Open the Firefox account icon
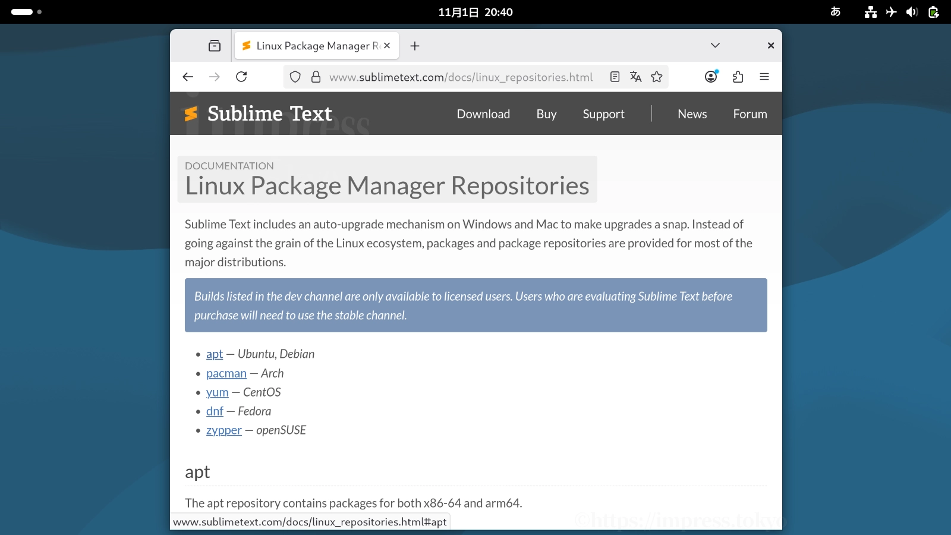951x535 pixels. [x=711, y=77]
